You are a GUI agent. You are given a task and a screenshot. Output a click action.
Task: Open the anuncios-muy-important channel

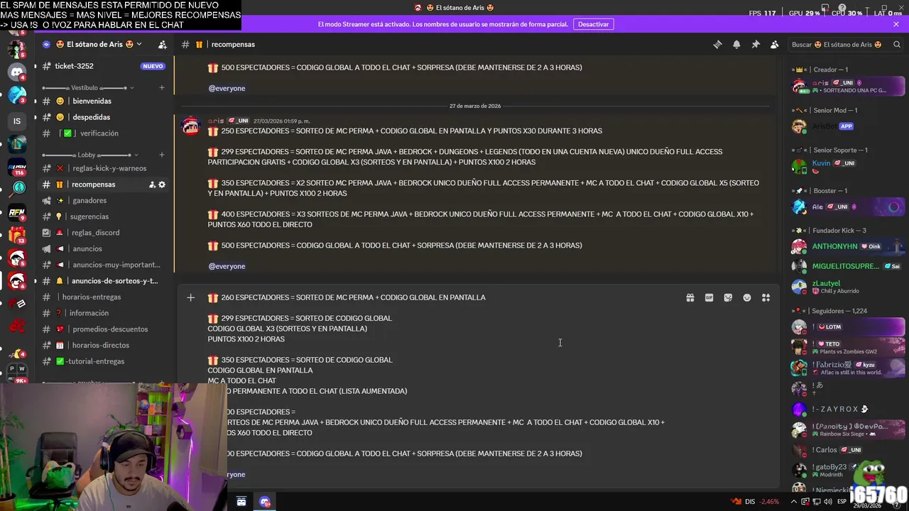point(104,265)
